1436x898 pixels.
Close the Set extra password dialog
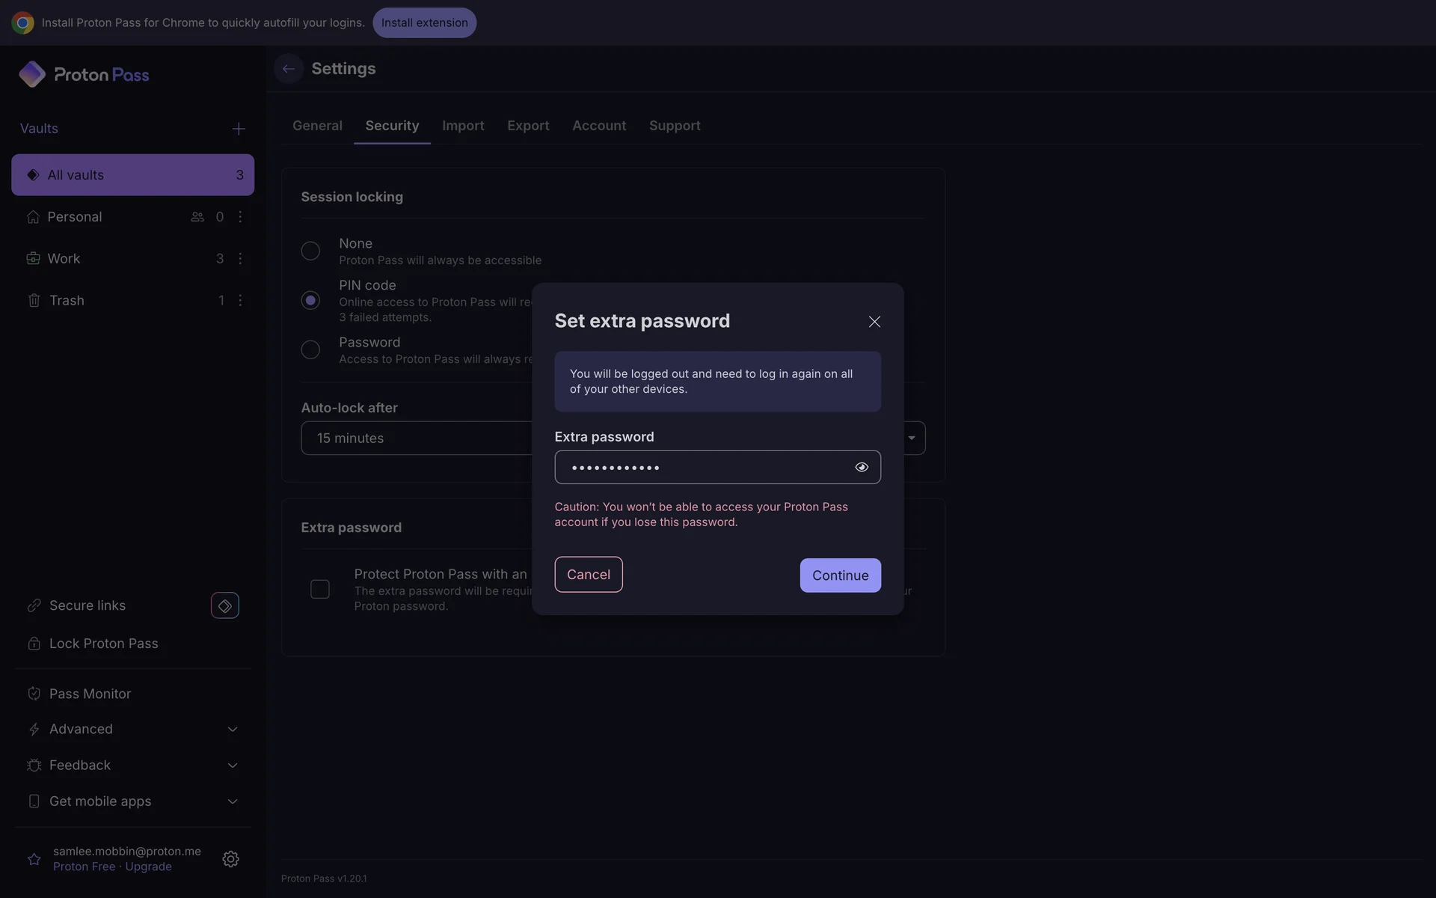(874, 322)
